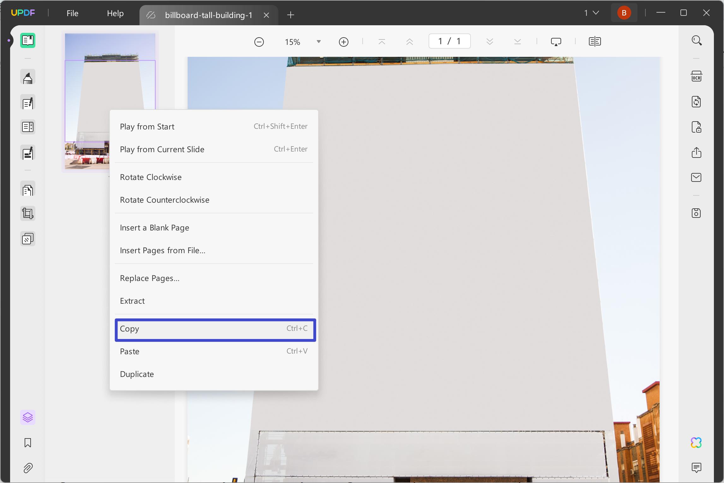Toggle the green reader view mode
Image resolution: width=724 pixels, height=483 pixels.
[28, 40]
